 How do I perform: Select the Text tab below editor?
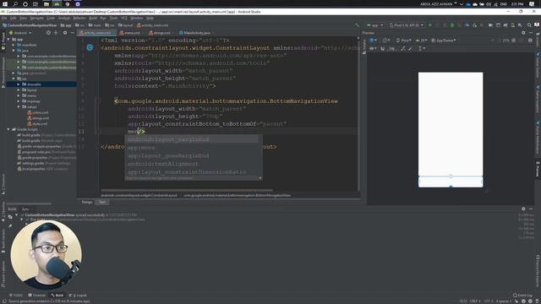point(102,202)
